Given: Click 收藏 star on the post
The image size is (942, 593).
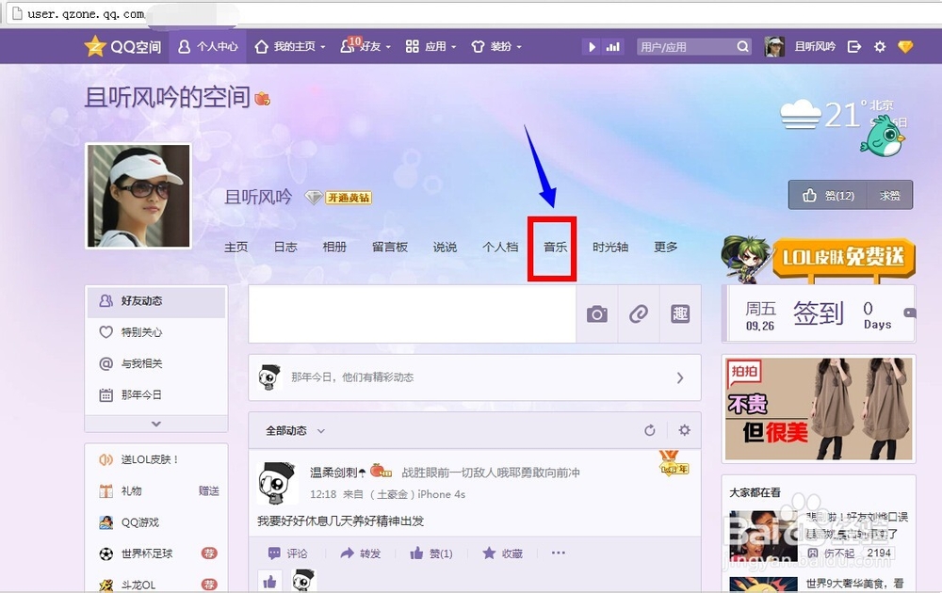Looking at the screenshot, I should click(503, 553).
